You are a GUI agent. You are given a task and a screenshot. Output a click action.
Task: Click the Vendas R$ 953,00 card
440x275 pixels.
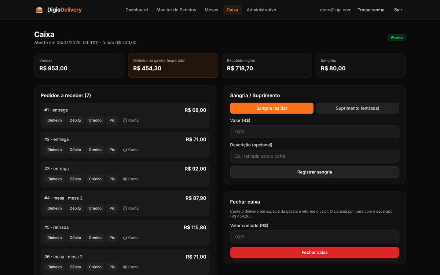tap(79, 65)
